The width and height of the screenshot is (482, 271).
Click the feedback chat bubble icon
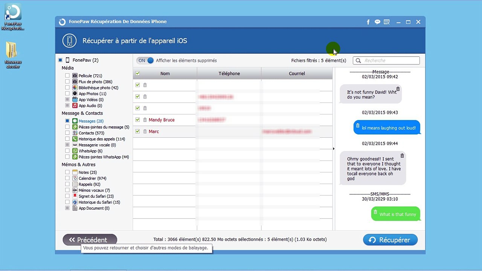tap(377, 22)
